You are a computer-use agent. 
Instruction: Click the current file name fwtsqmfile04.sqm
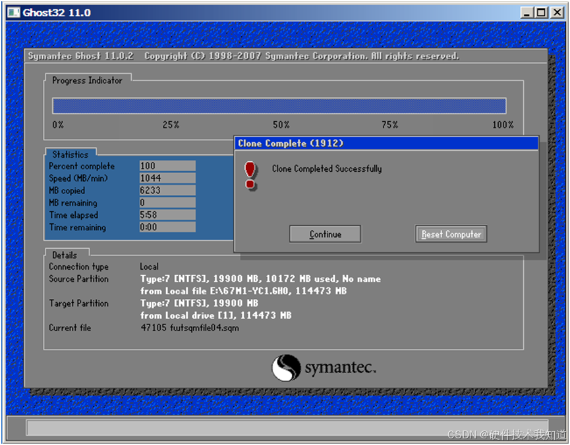coord(205,328)
